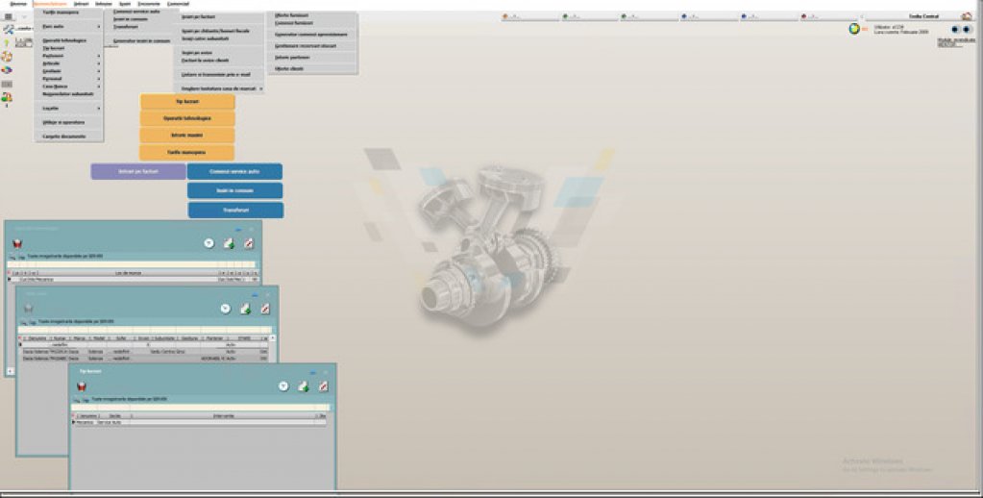
Task: Choose Facturi la avize clienti menu entry
Action: pos(205,61)
